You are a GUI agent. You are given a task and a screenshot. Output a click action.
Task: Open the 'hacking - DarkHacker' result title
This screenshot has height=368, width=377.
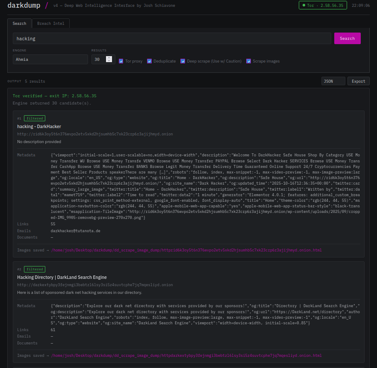(39, 126)
